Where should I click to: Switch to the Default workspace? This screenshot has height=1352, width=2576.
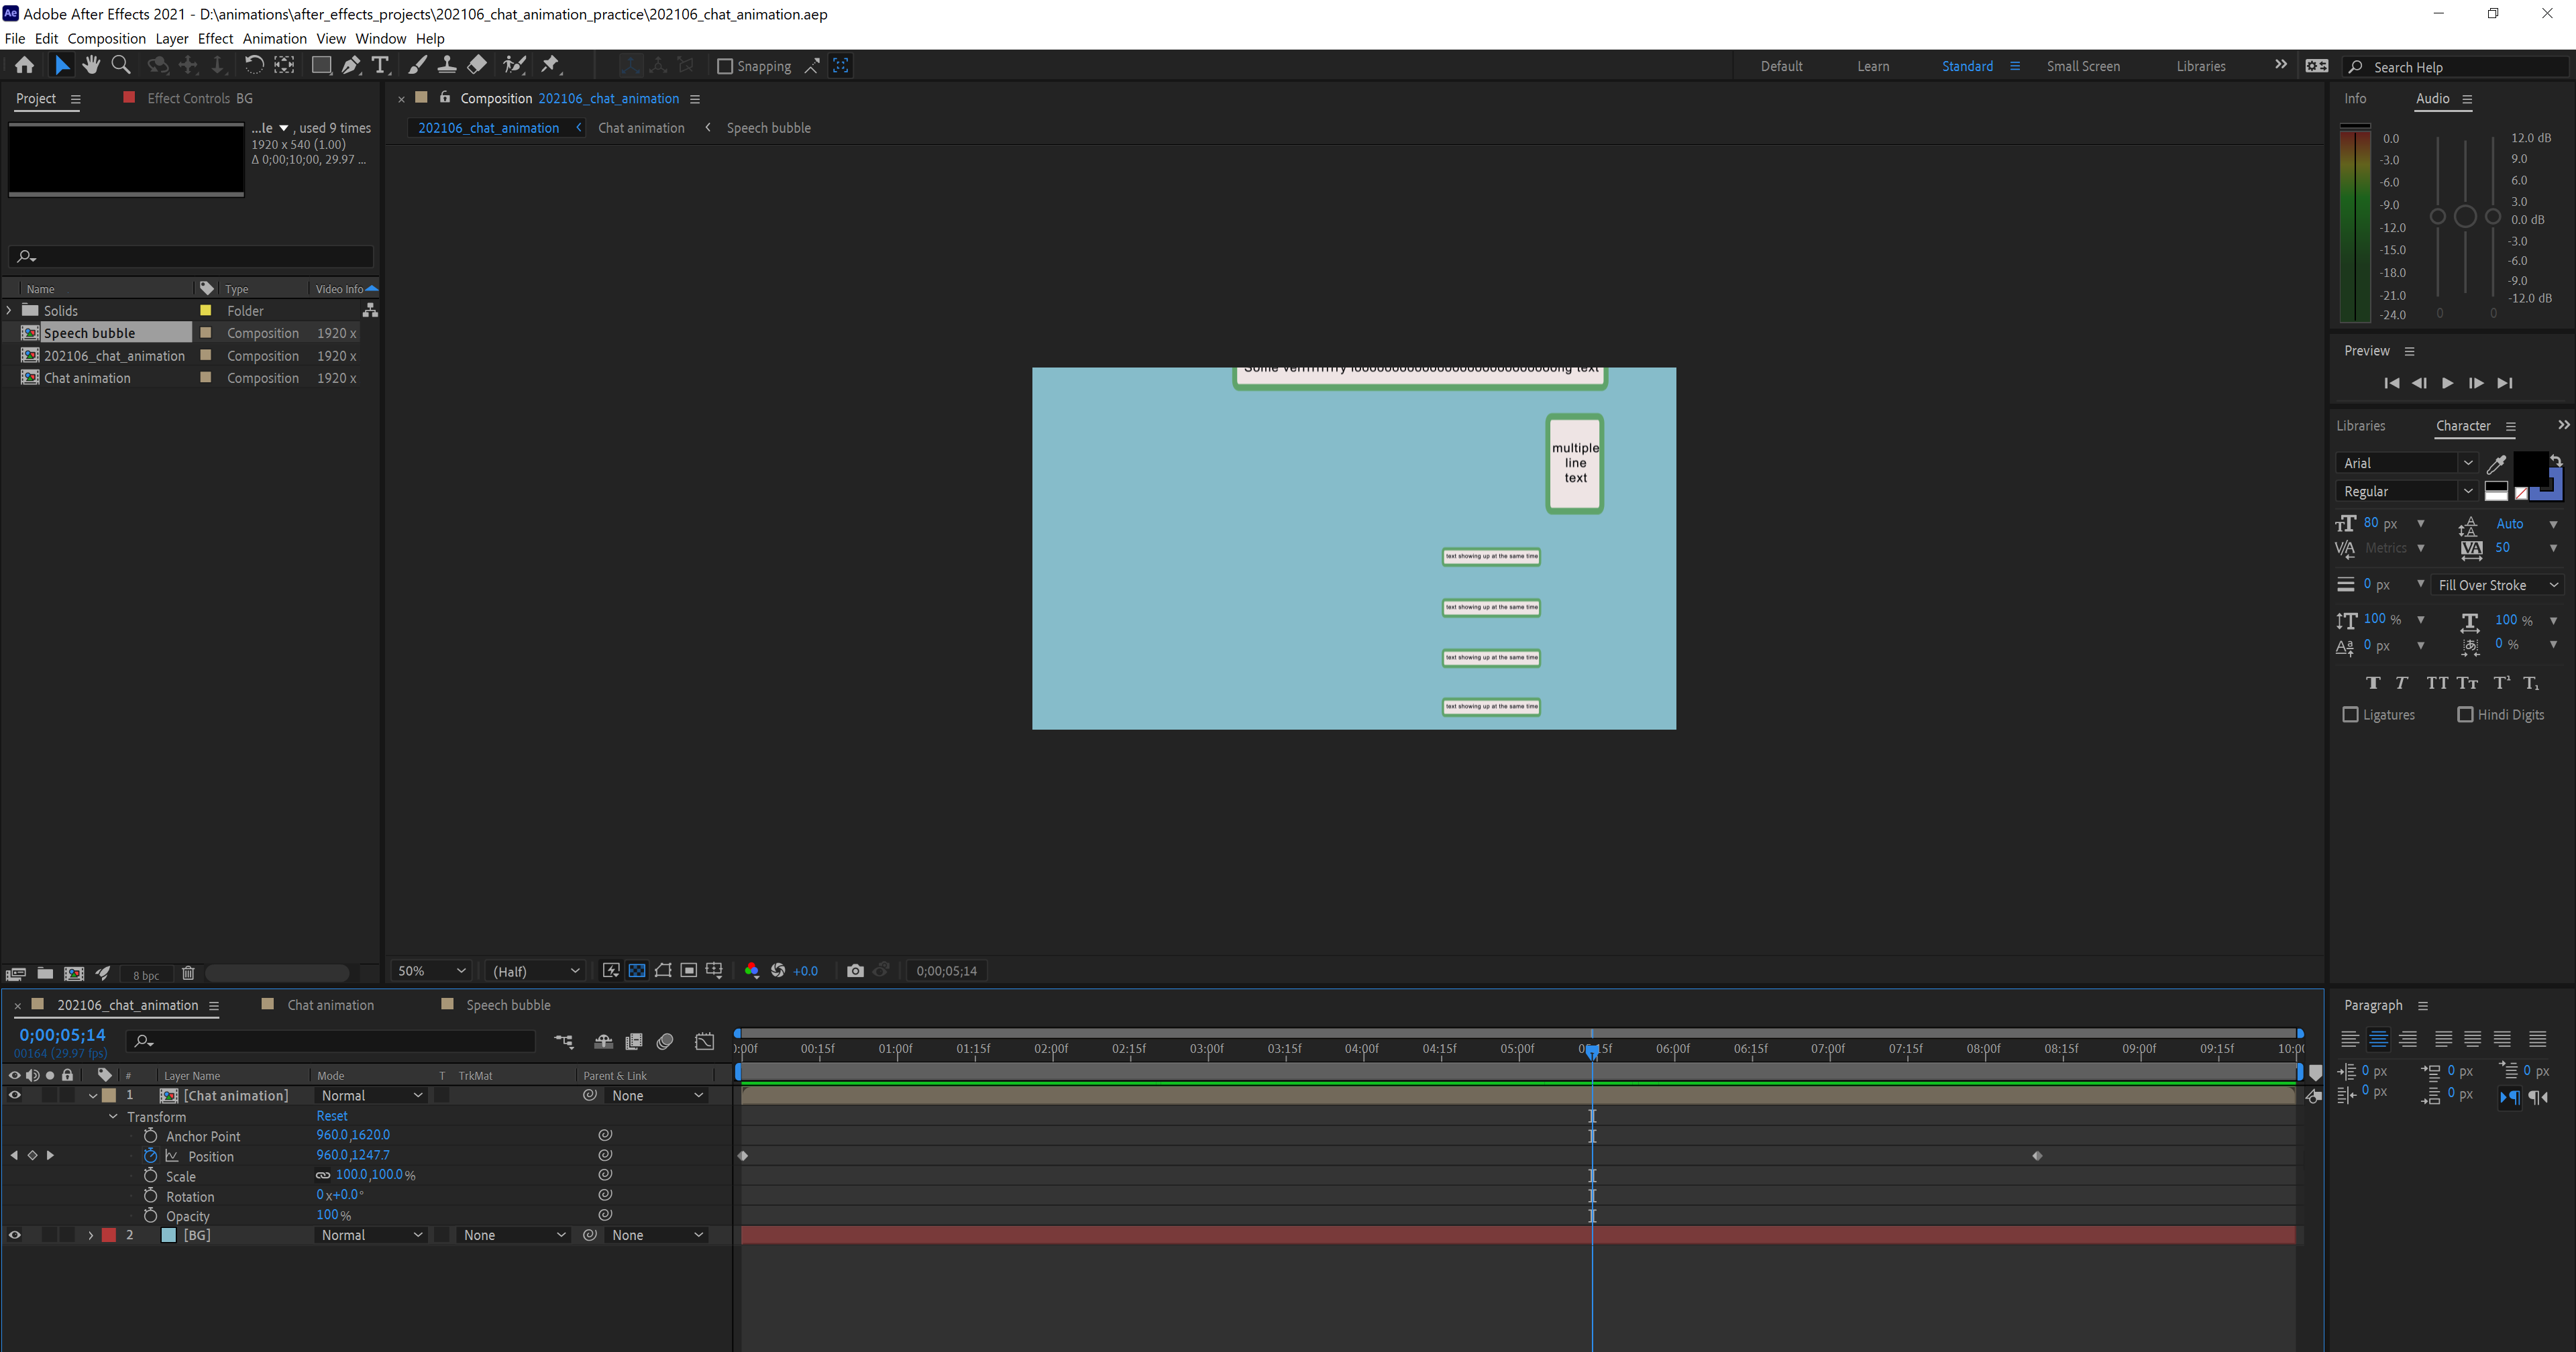[1781, 66]
